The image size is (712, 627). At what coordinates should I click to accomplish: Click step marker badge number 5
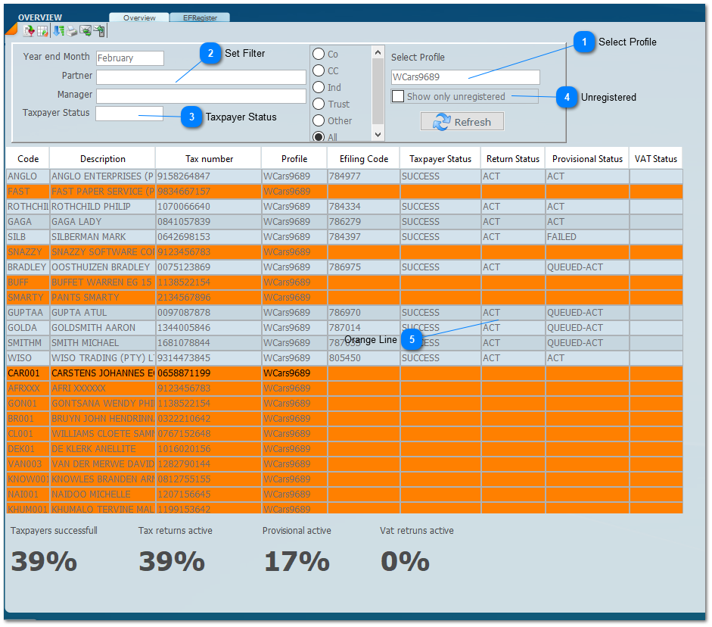[x=412, y=340]
